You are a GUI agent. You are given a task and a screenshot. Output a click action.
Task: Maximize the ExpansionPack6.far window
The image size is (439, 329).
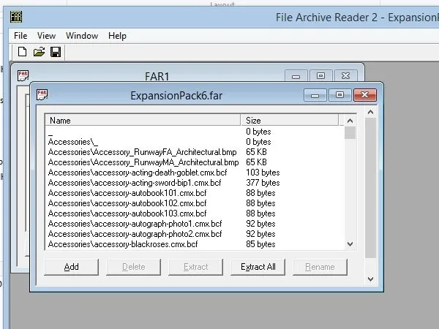(339, 95)
